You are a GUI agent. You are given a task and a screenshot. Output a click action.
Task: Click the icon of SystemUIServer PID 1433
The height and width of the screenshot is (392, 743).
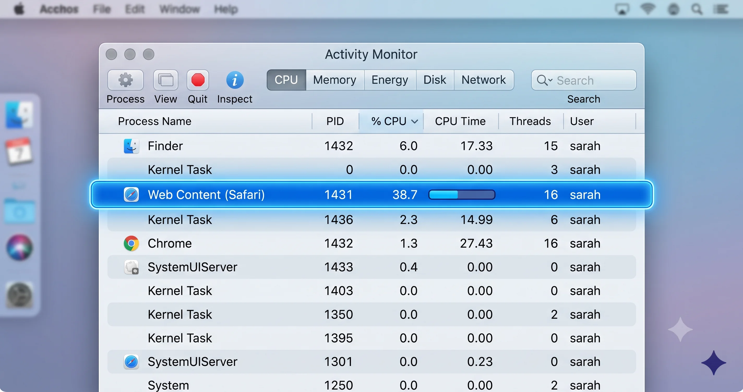(131, 267)
